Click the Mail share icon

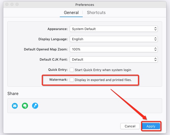[x=15, y=106]
